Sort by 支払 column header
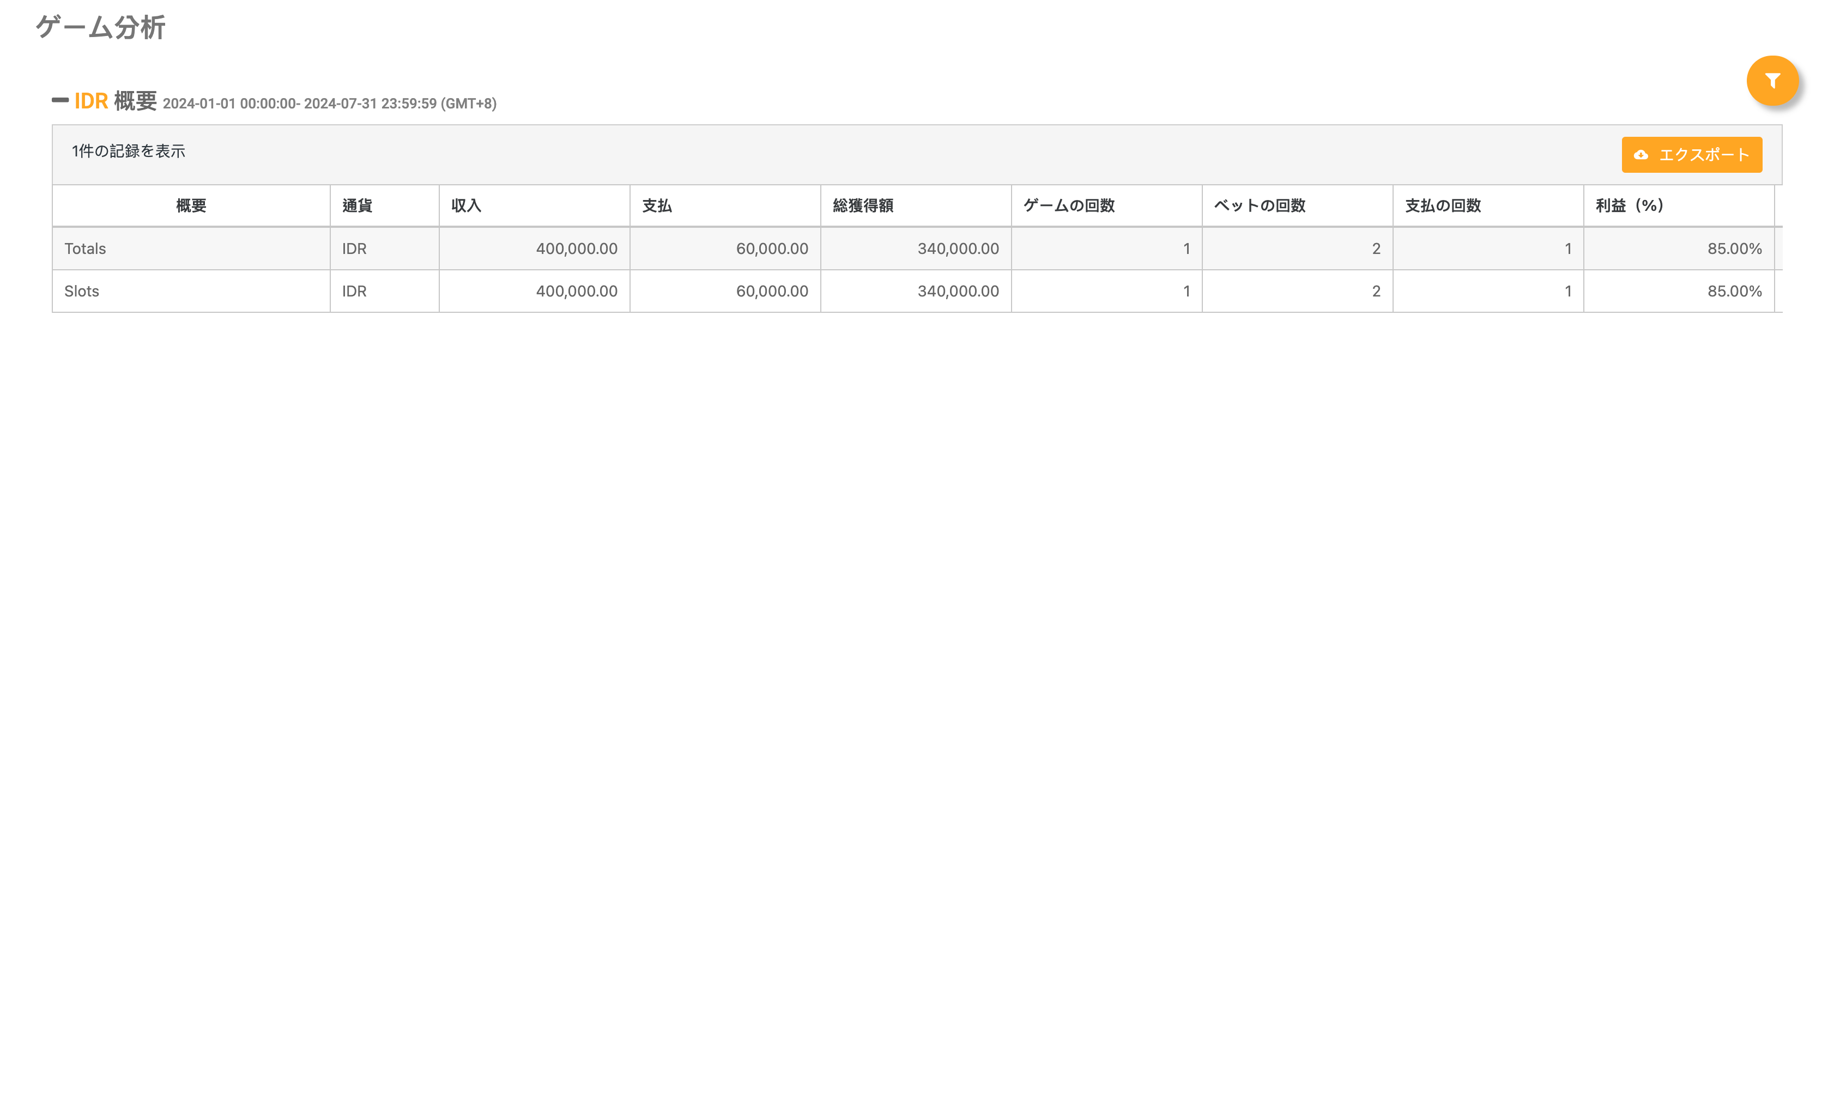The image size is (1834, 1096). pyautogui.click(x=656, y=205)
